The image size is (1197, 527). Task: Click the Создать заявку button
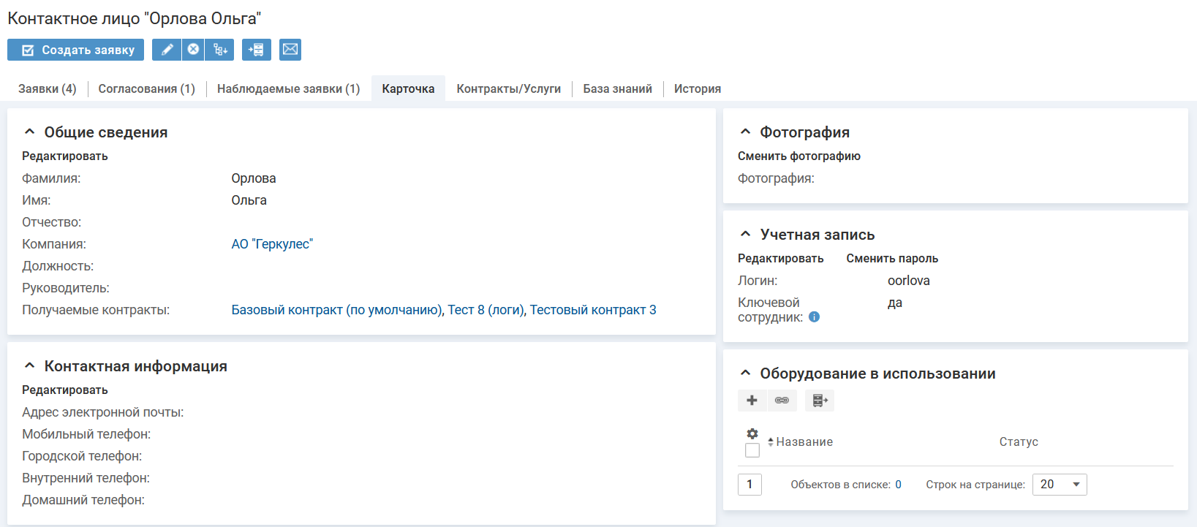(x=76, y=50)
